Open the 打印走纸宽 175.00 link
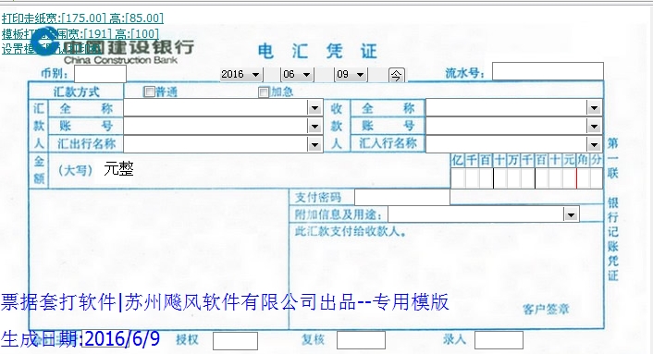Image resolution: width=653 pixels, height=354 pixels. 82,18
